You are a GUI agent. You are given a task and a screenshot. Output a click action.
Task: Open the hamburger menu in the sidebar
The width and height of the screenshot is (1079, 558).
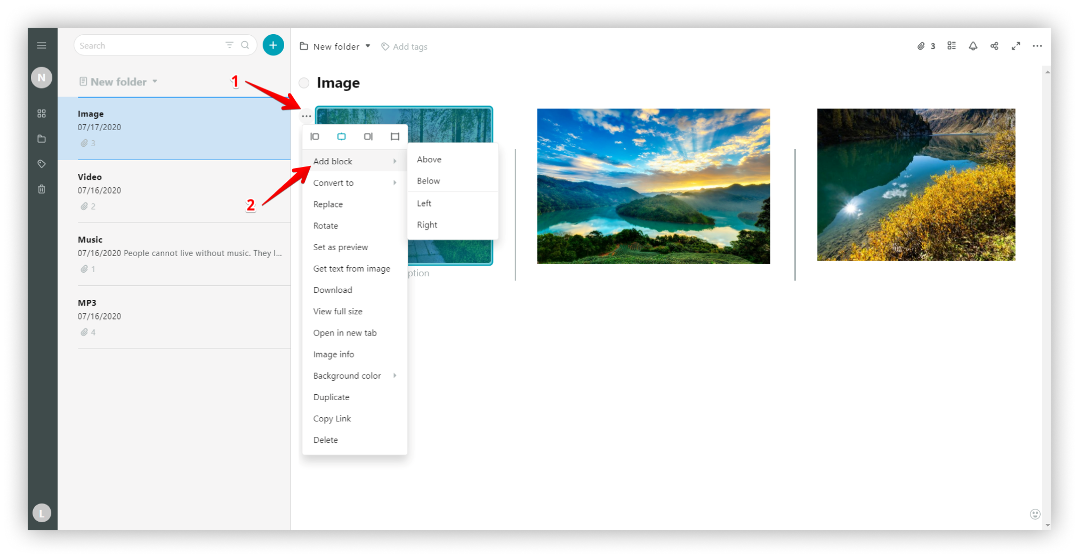click(x=42, y=45)
